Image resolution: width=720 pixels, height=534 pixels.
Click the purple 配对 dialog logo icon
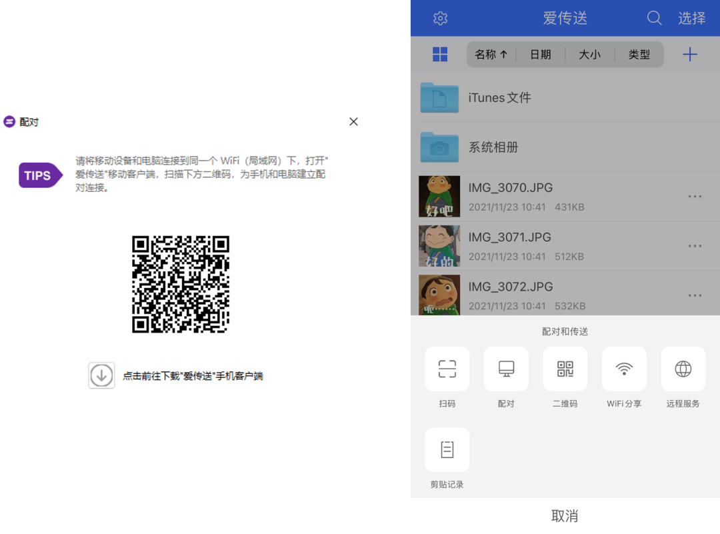click(9, 122)
